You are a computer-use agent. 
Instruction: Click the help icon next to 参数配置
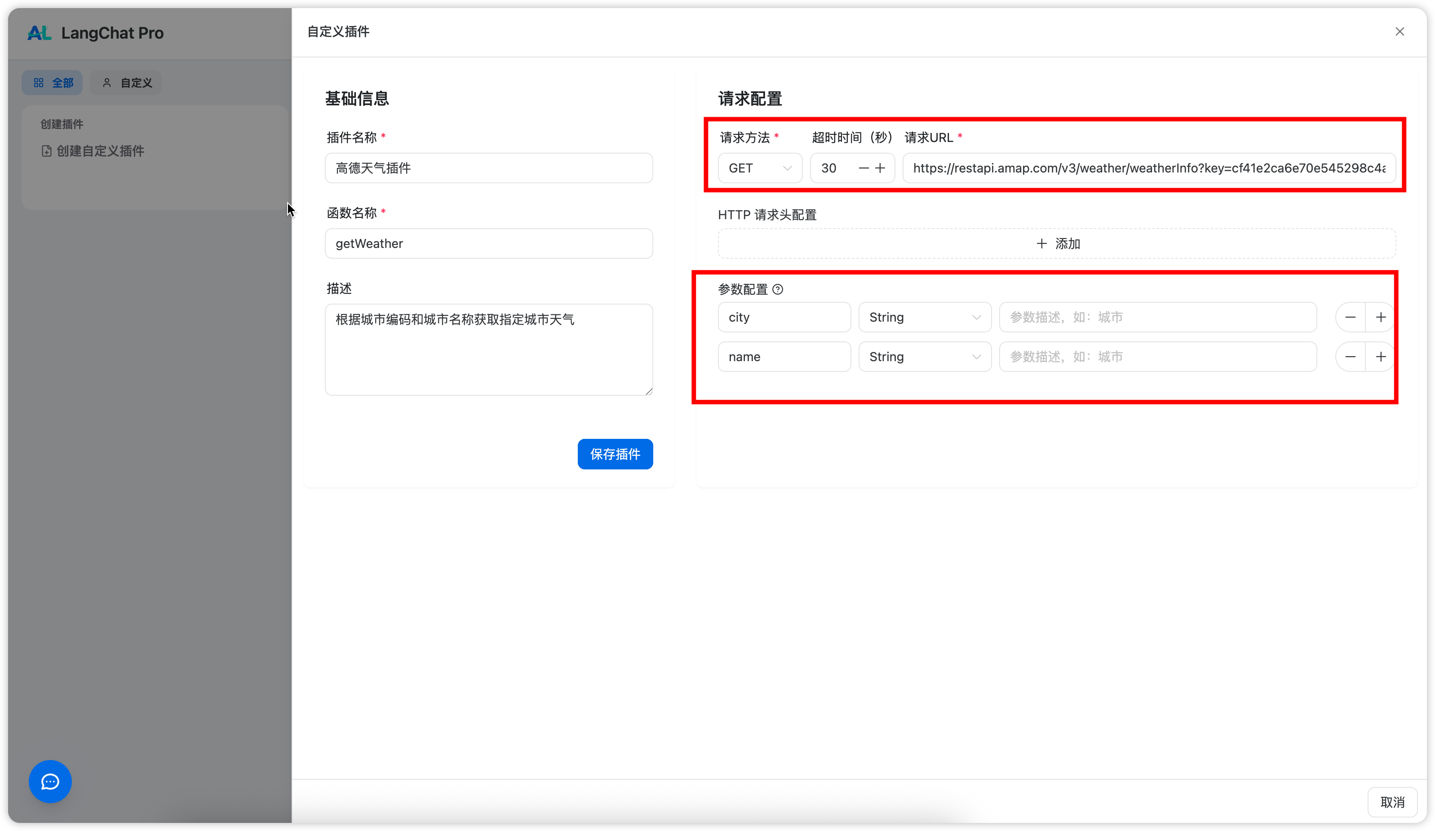777,289
